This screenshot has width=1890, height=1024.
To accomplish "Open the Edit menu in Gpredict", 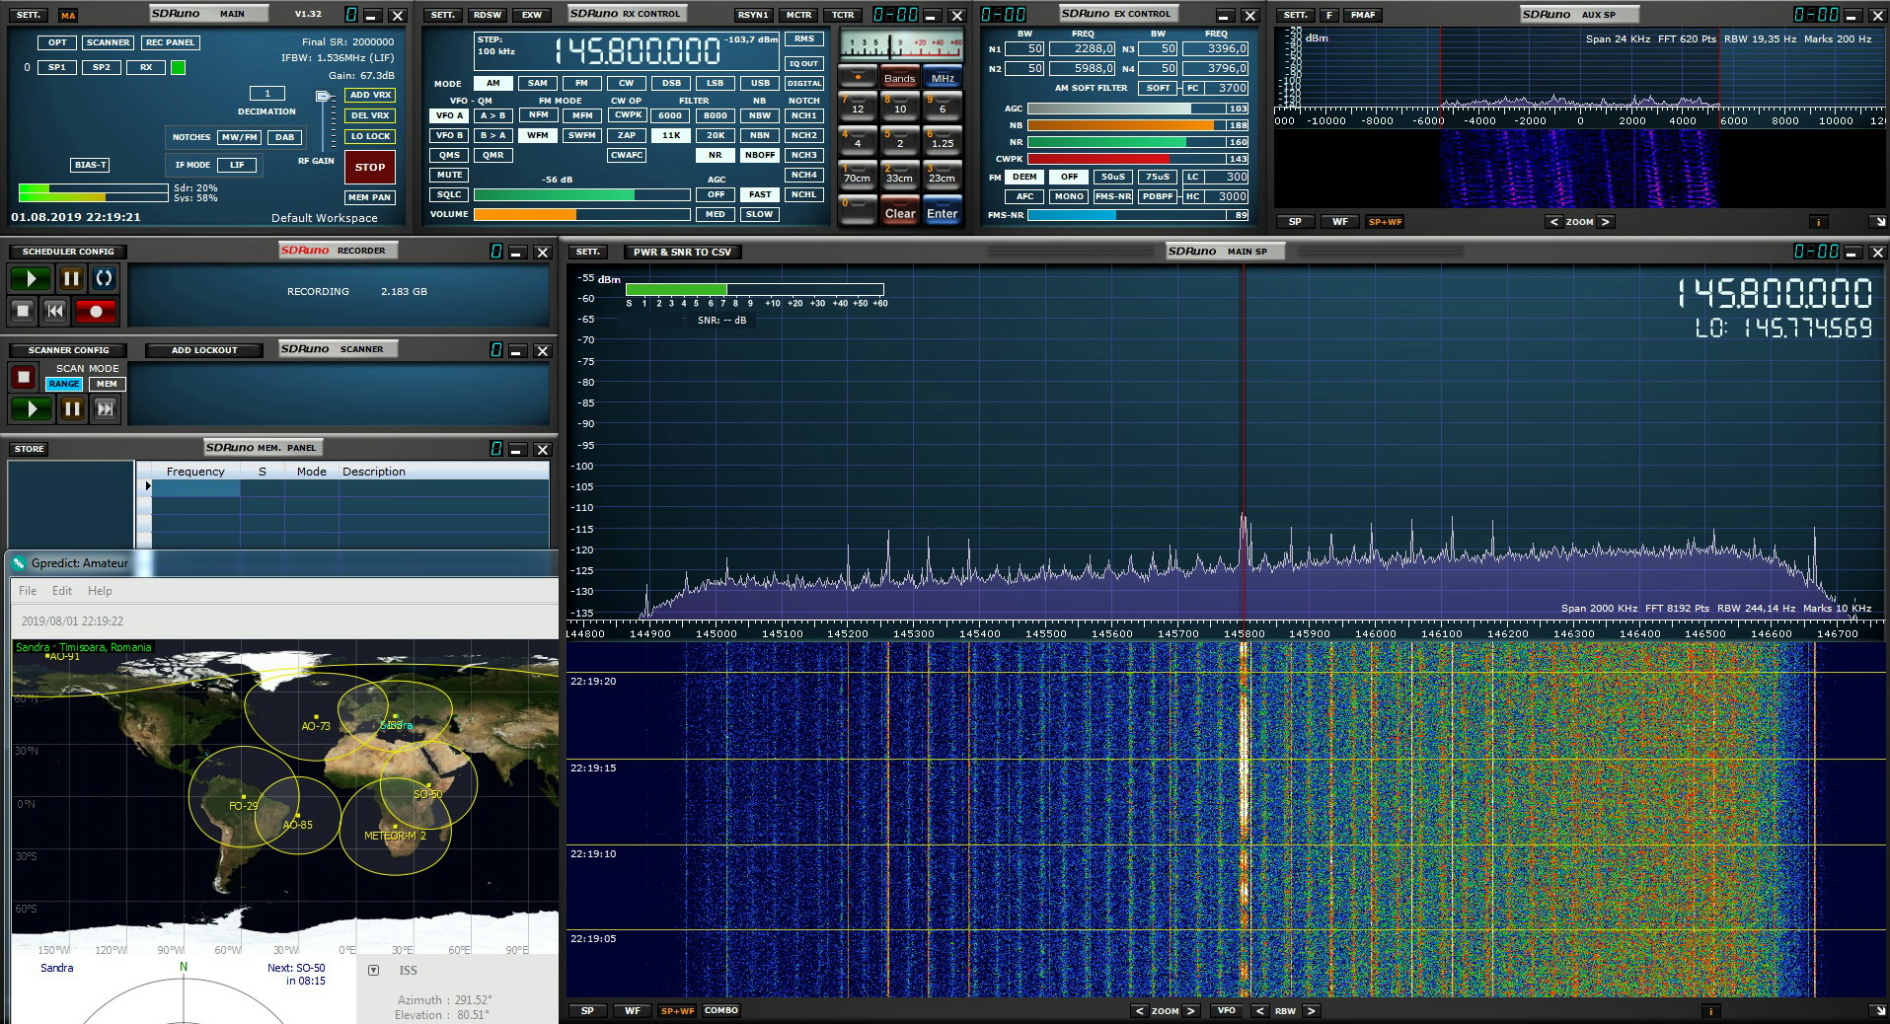I will pyautogui.click(x=62, y=591).
